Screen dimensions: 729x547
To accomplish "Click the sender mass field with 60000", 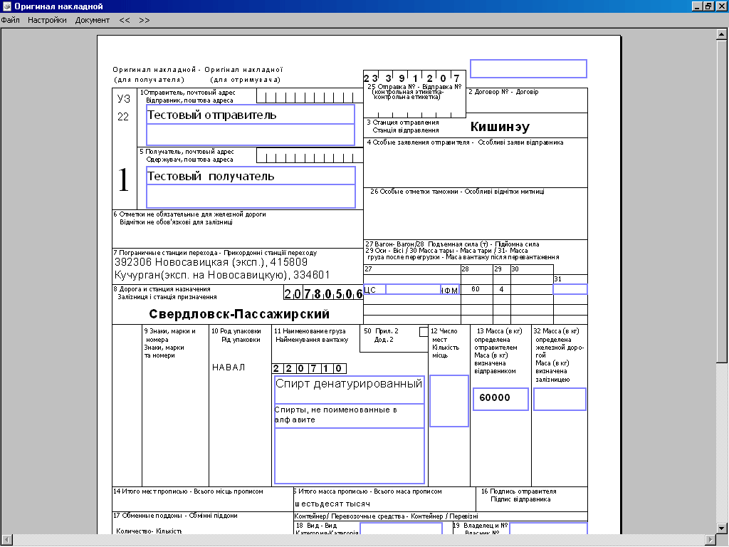I will (x=500, y=399).
